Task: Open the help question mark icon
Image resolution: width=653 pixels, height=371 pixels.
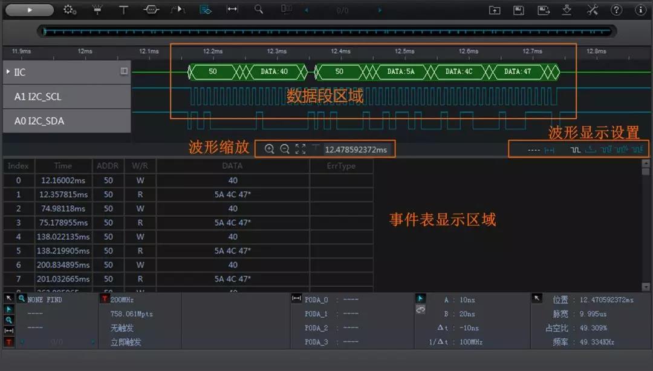Action: 616,10
